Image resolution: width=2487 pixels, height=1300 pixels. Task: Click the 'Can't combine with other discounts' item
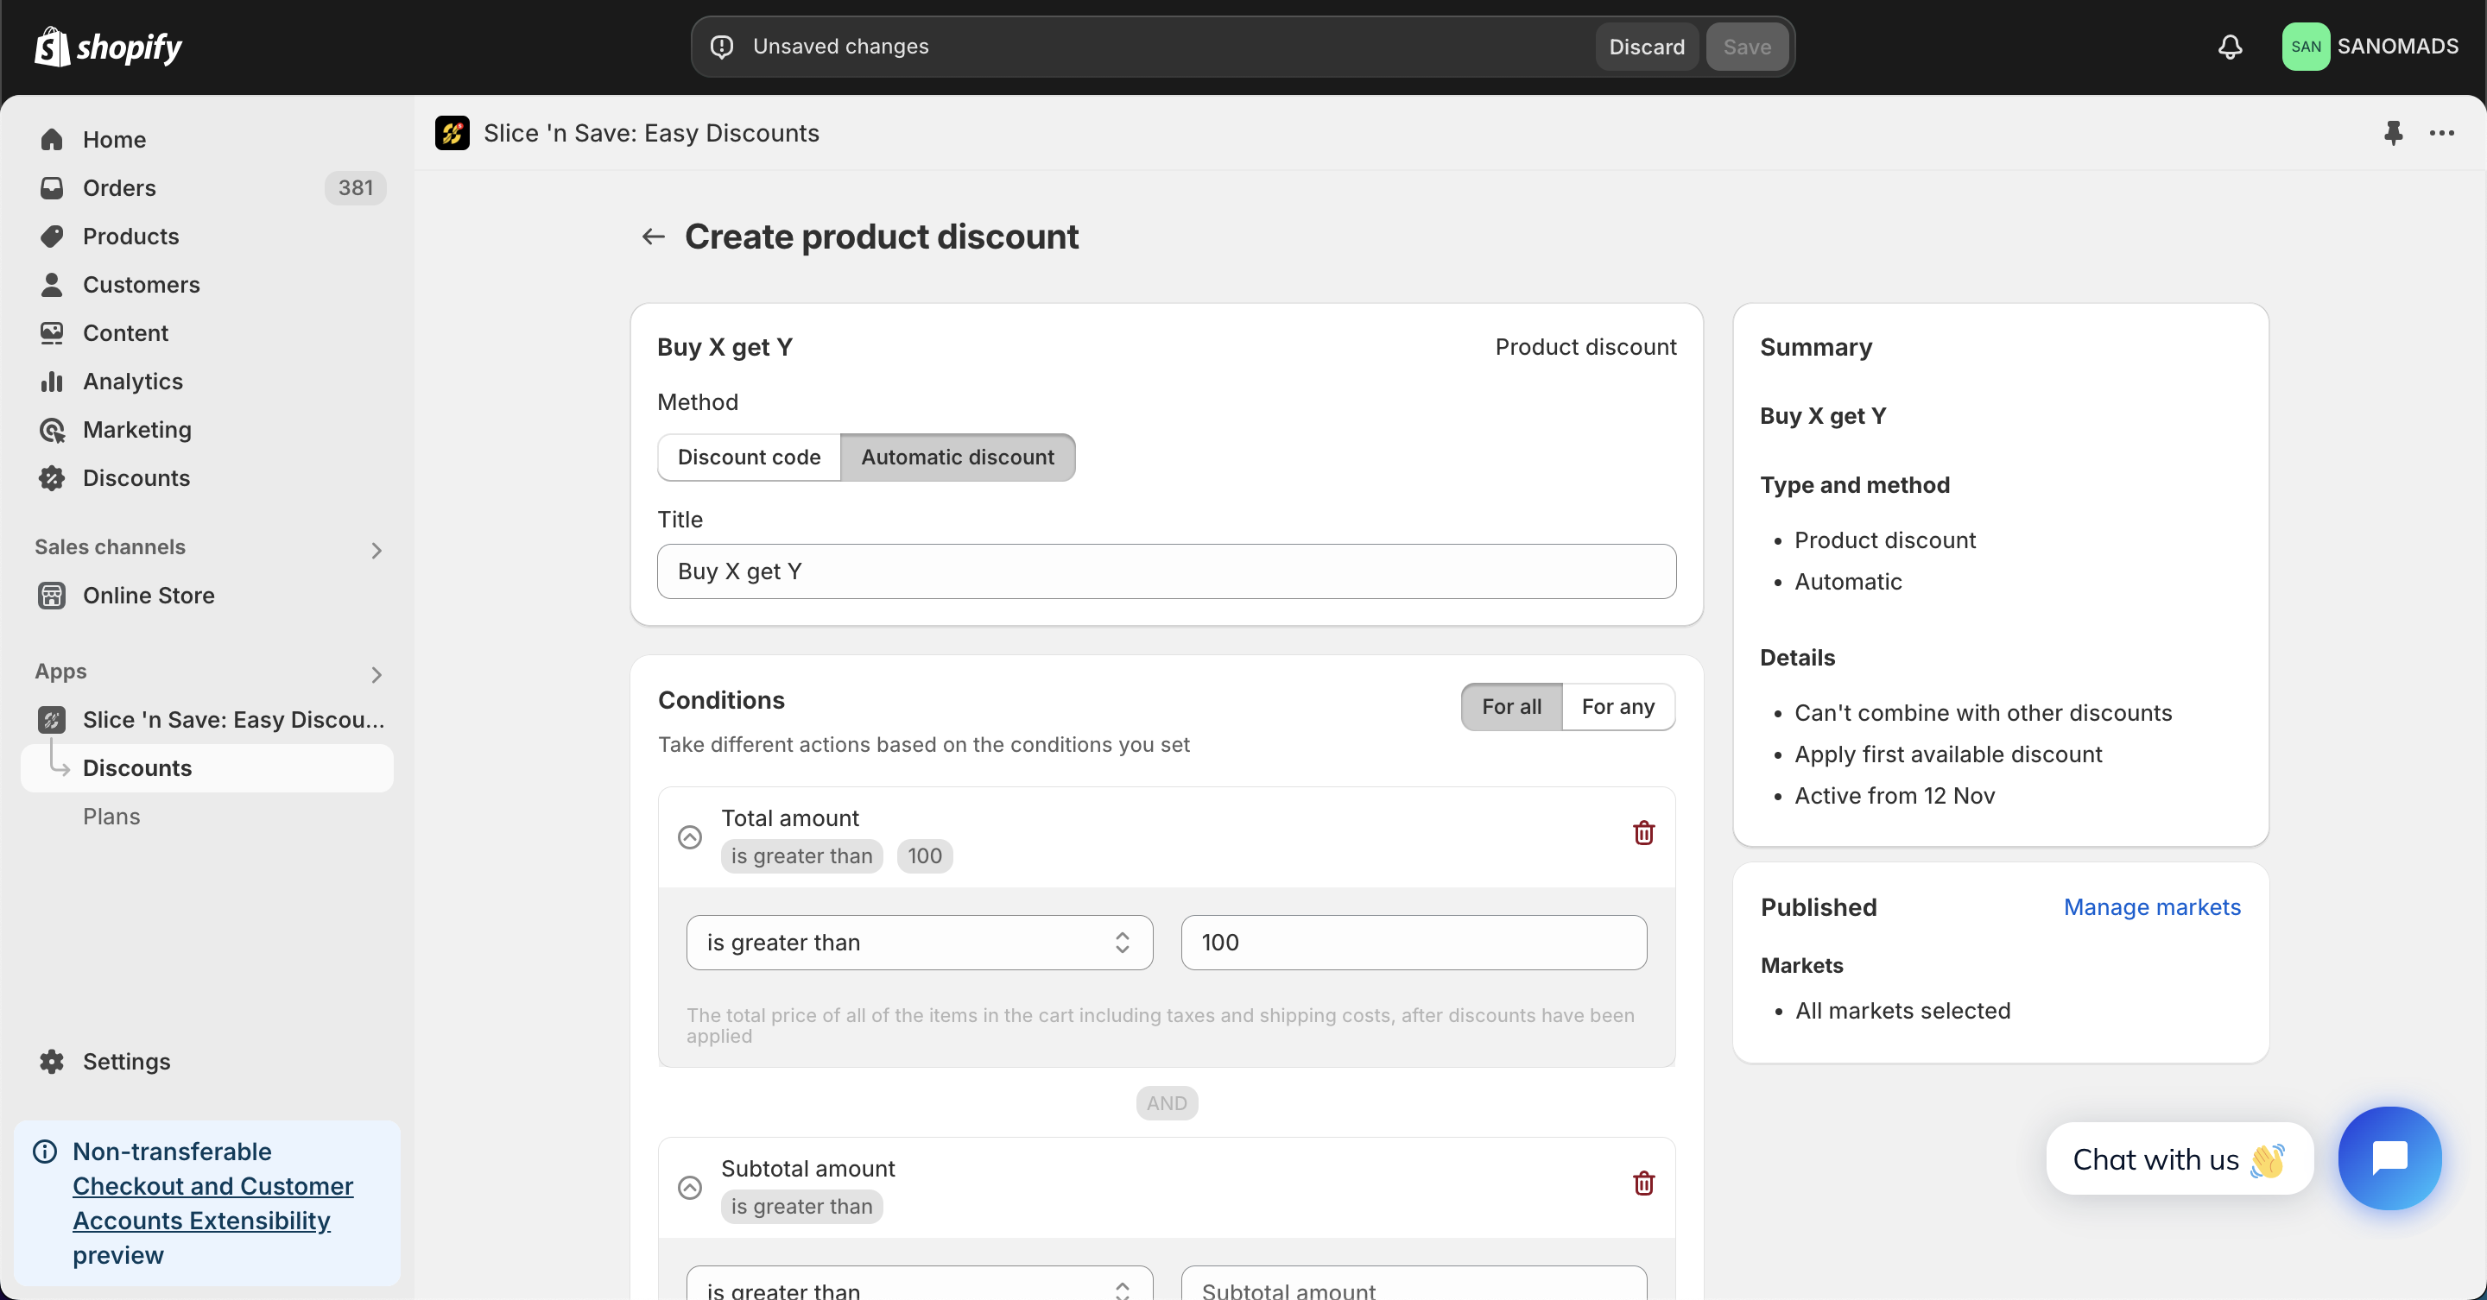pyautogui.click(x=1983, y=713)
